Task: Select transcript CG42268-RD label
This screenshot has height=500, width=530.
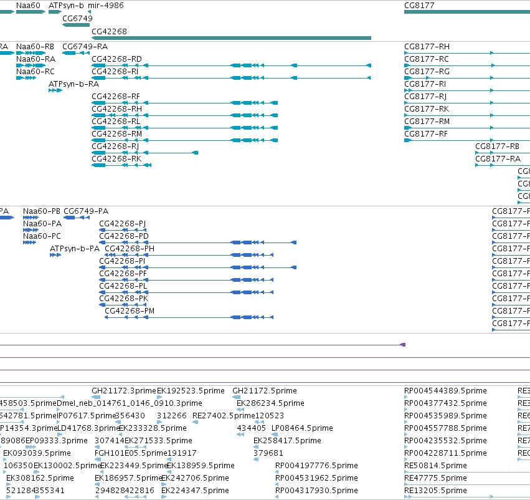Action: pos(116,59)
